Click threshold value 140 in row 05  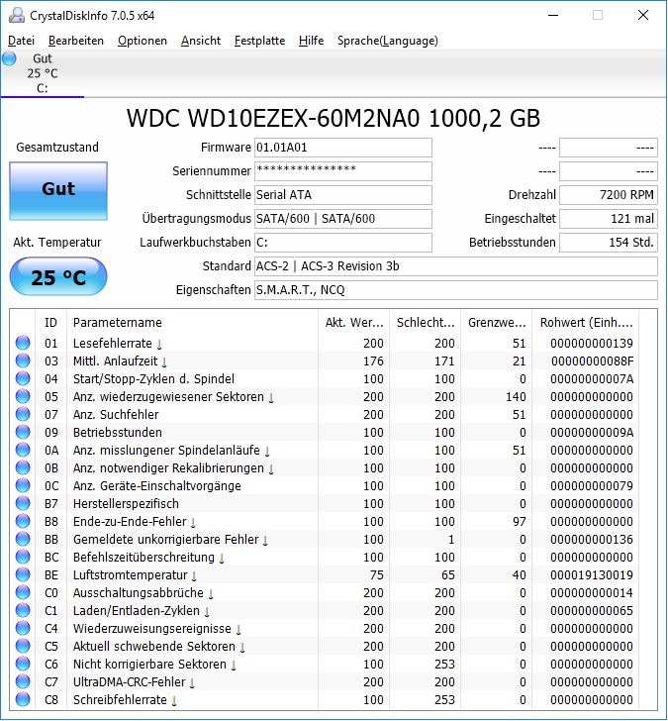(516, 396)
